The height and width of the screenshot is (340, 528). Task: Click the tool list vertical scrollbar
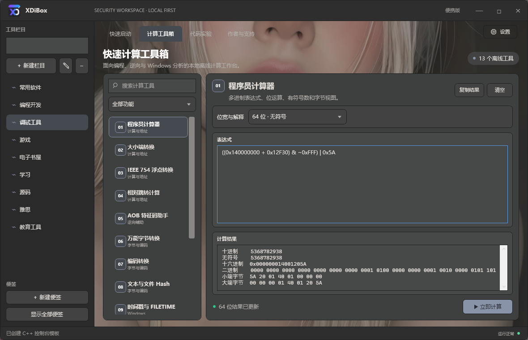click(x=192, y=178)
